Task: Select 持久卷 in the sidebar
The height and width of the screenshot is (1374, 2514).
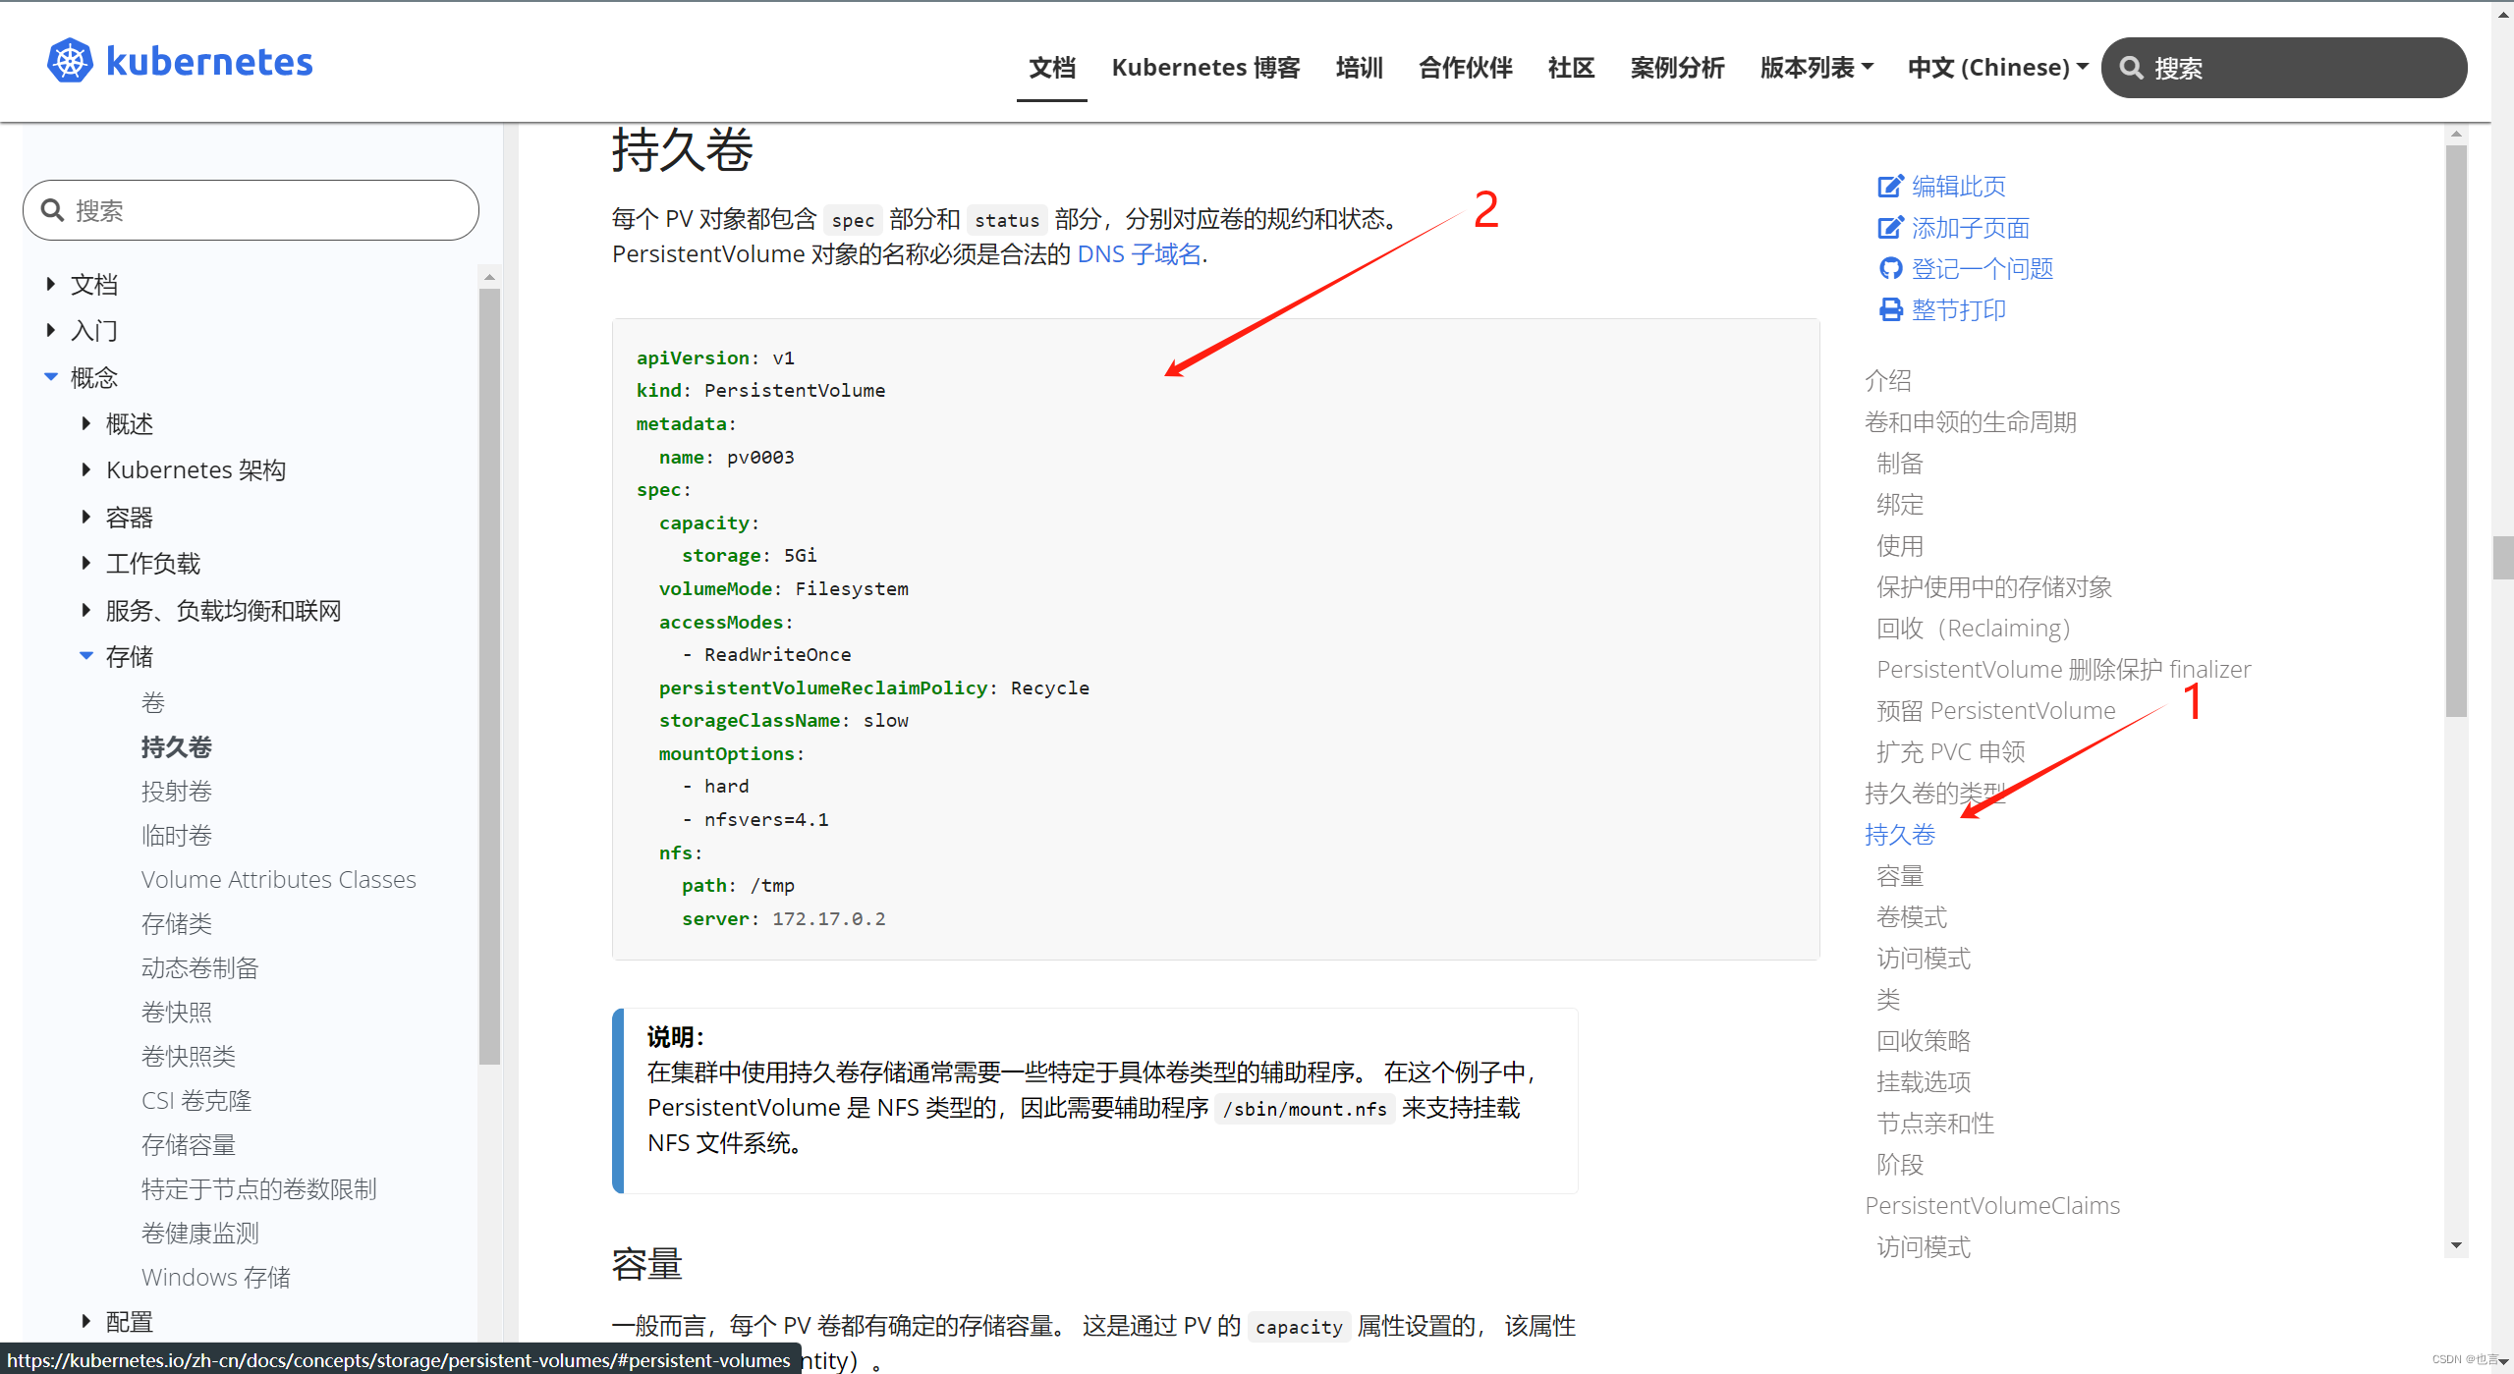Action: coord(177,746)
